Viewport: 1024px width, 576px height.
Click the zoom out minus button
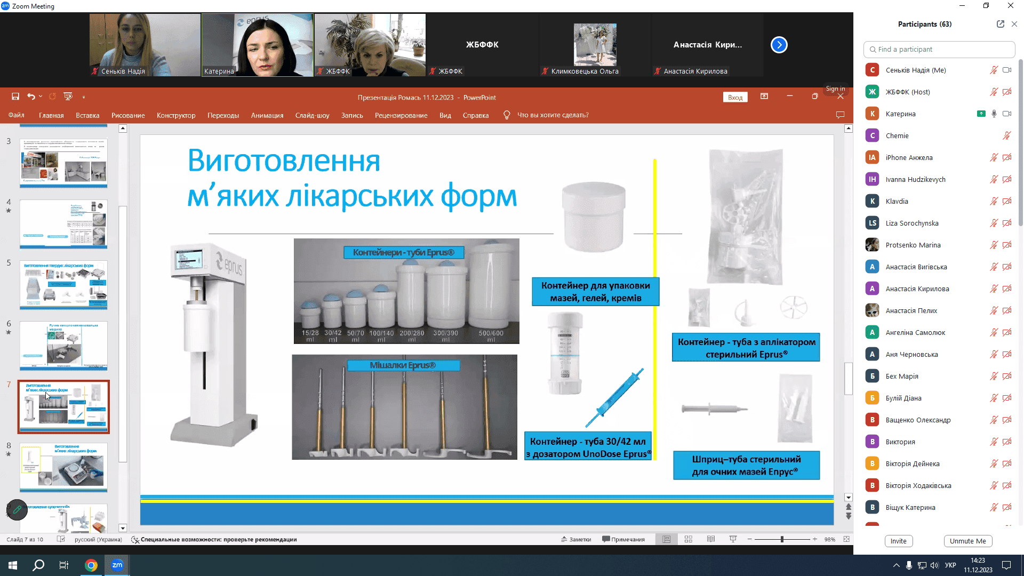click(749, 539)
